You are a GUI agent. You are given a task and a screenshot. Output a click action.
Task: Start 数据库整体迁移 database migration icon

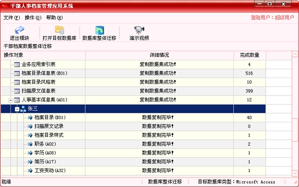point(100,30)
